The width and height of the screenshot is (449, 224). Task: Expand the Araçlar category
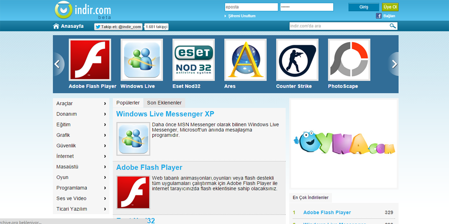[x=81, y=103]
